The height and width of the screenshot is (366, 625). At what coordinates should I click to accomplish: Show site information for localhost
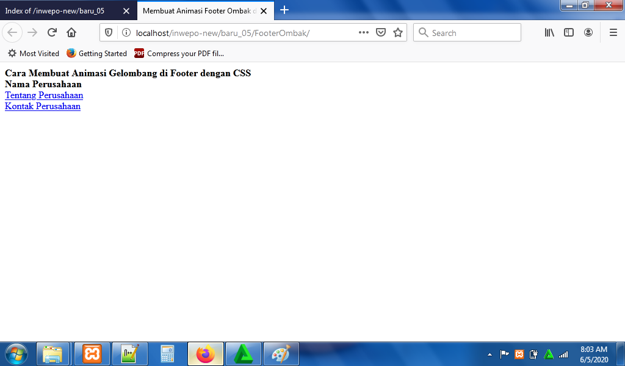pyautogui.click(x=126, y=33)
